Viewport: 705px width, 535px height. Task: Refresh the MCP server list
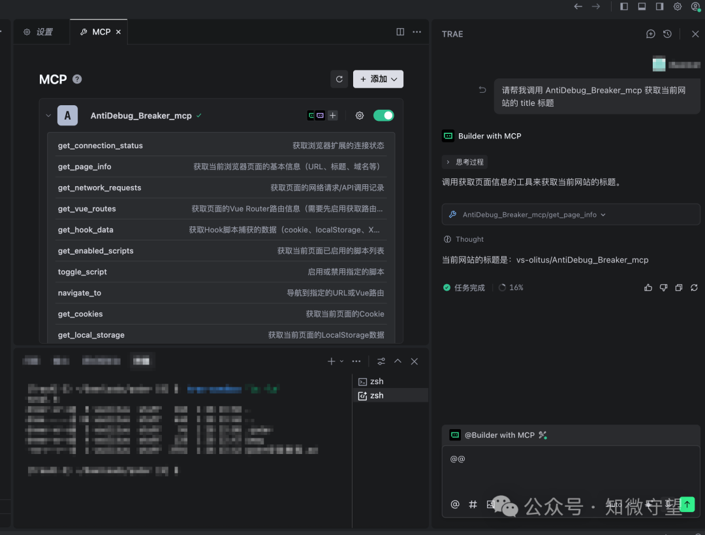click(339, 79)
